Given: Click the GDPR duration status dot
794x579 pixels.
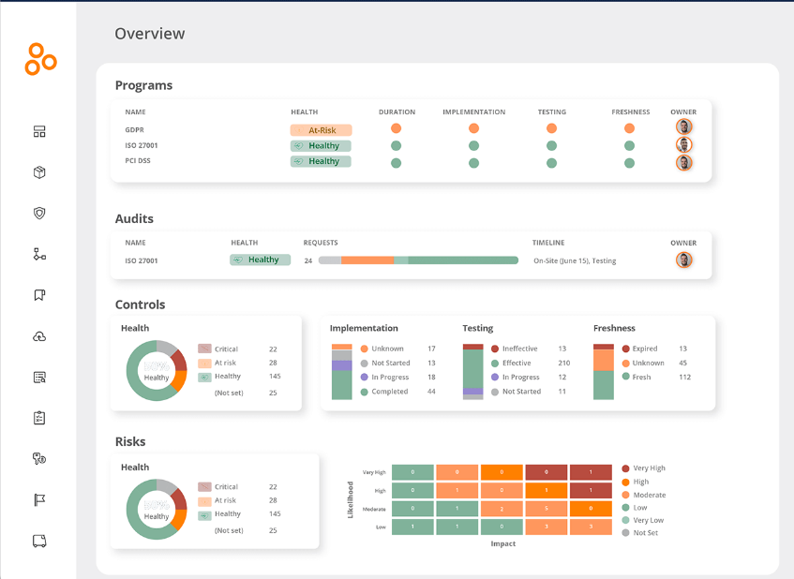Looking at the screenshot, I should click(x=396, y=128).
